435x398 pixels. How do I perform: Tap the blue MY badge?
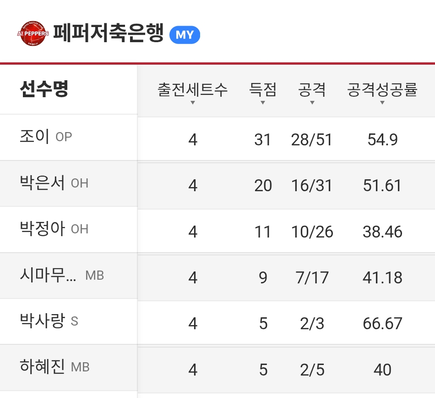tap(185, 35)
